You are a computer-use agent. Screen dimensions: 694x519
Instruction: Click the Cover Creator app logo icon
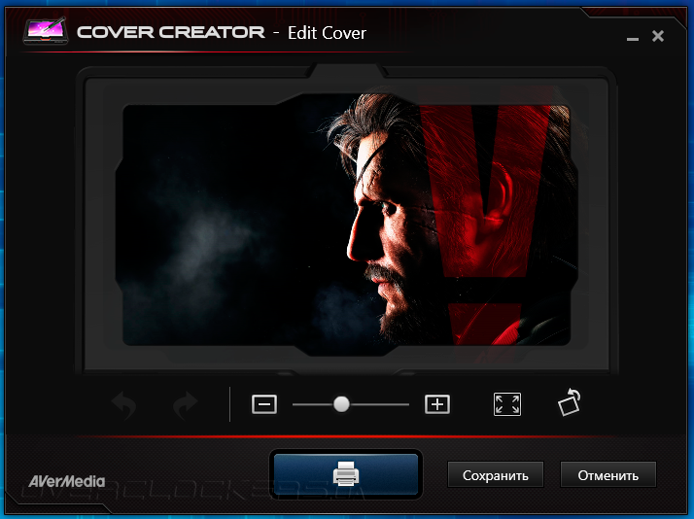(x=46, y=31)
